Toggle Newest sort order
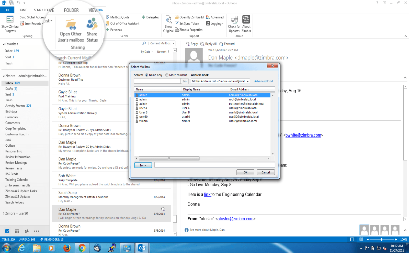The width and height of the screenshot is (409, 253). (163, 52)
